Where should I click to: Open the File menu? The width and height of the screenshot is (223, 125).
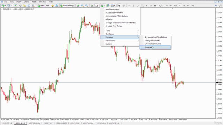pos(6,2)
